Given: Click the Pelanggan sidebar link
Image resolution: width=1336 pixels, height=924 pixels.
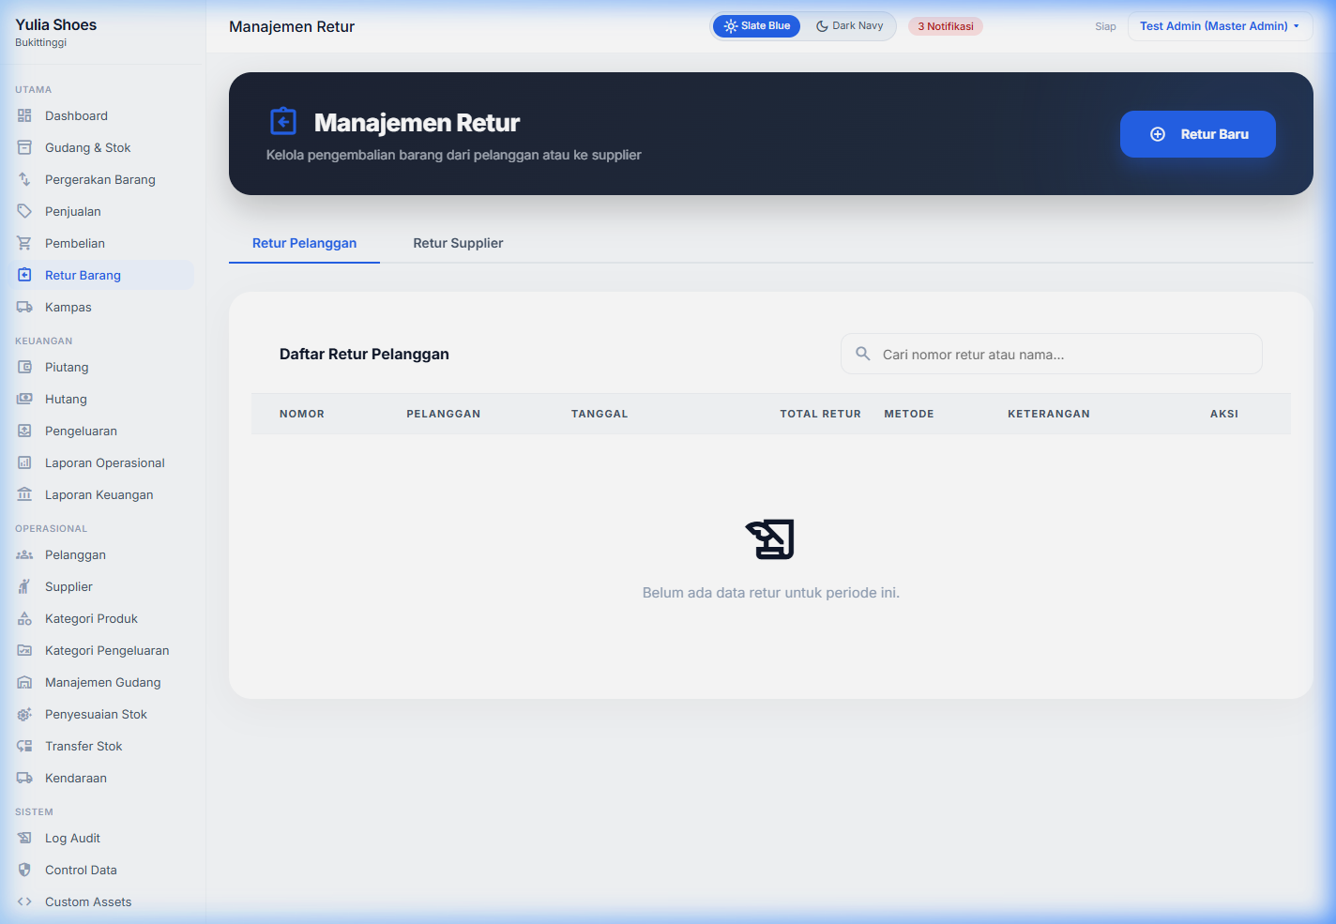Looking at the screenshot, I should click(99, 554).
